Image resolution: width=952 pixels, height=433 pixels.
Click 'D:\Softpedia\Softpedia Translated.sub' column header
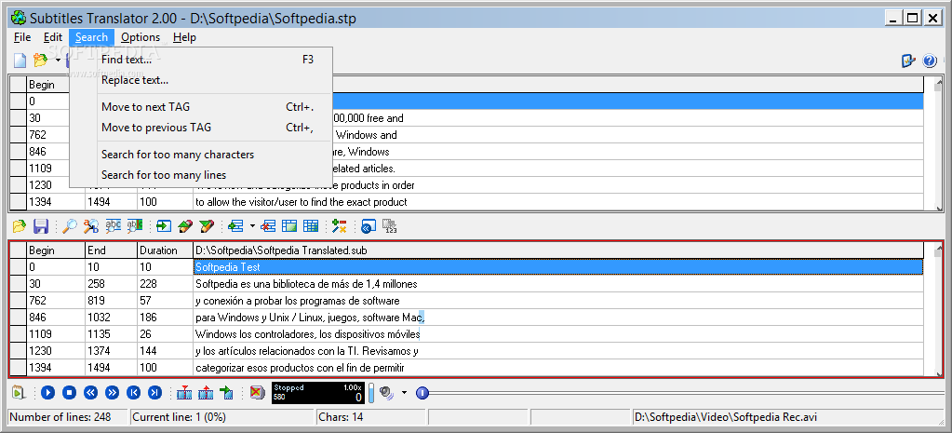(x=558, y=250)
